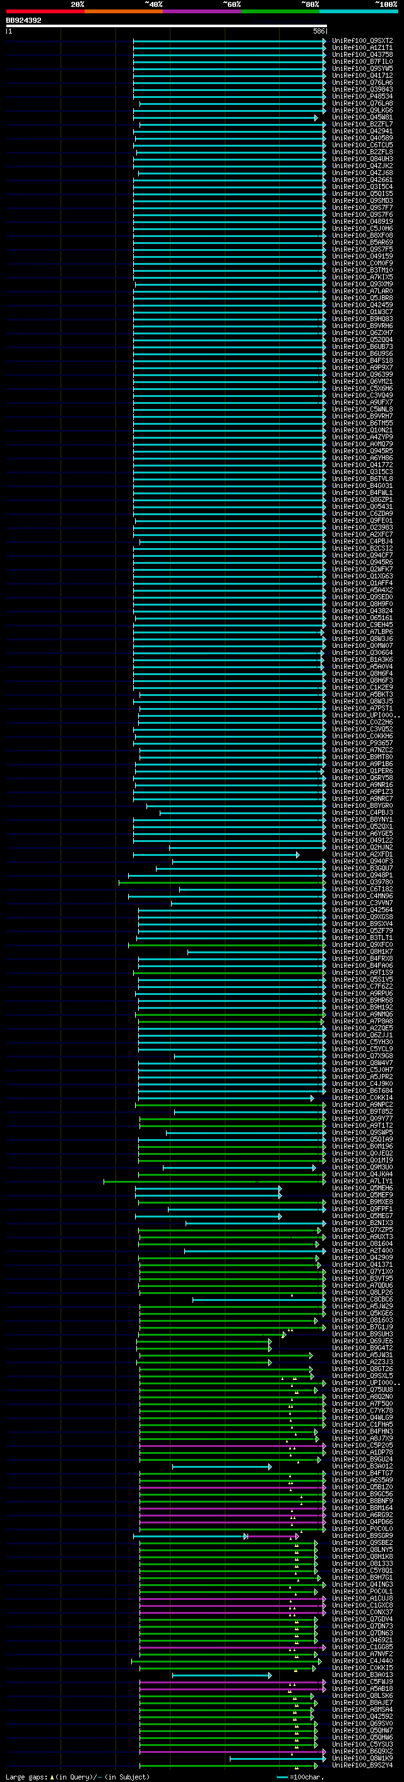
Task: Select the UniRef100_A2XFD1 label
Action: pos(362,855)
